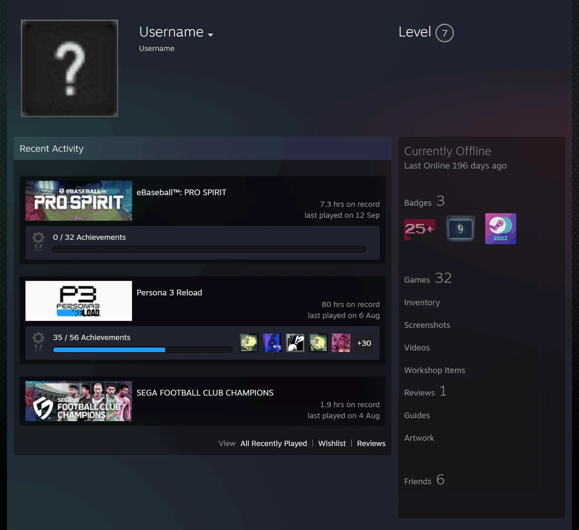Open the 25+ game collector badge
The height and width of the screenshot is (530, 579).
tap(419, 229)
